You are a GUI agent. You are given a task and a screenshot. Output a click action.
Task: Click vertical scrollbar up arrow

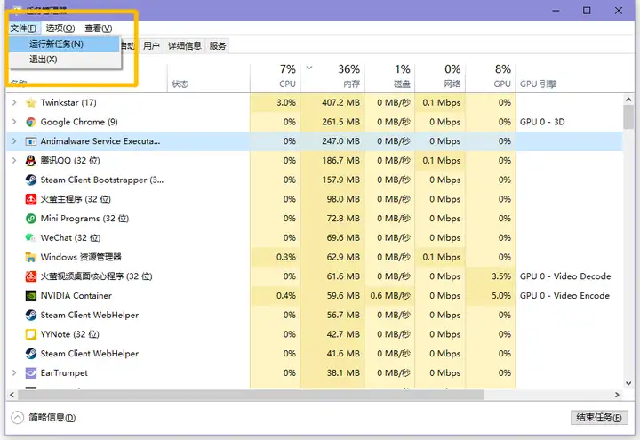(628, 100)
